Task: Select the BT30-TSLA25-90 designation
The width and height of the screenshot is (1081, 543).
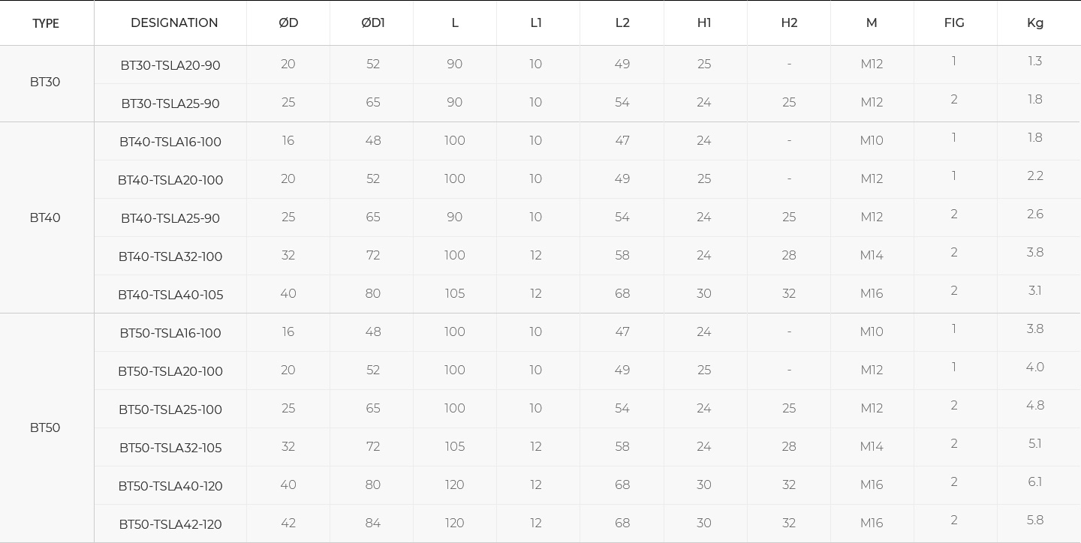Action: click(170, 103)
